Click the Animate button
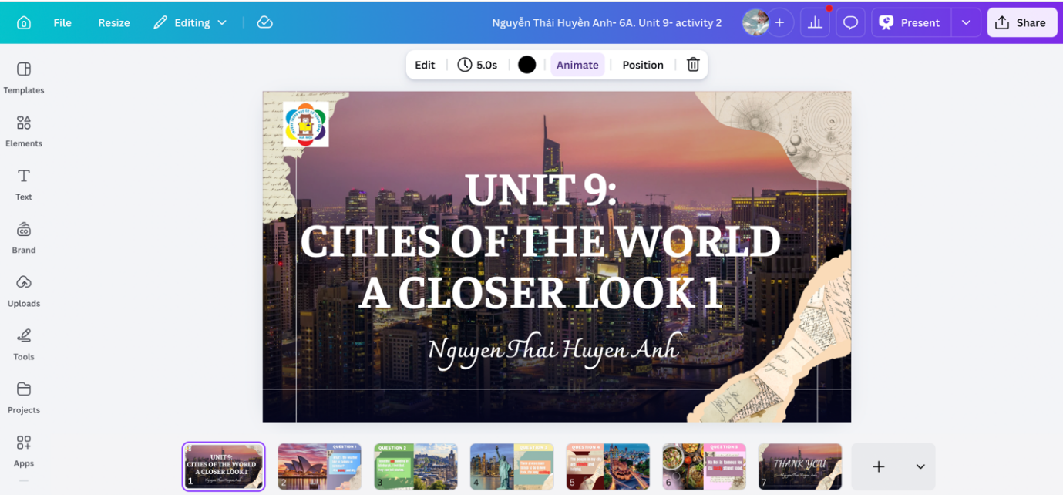The height and width of the screenshot is (495, 1063). point(577,65)
